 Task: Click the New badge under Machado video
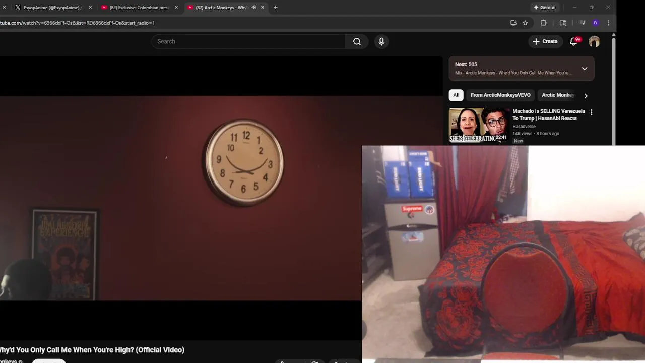tap(518, 141)
